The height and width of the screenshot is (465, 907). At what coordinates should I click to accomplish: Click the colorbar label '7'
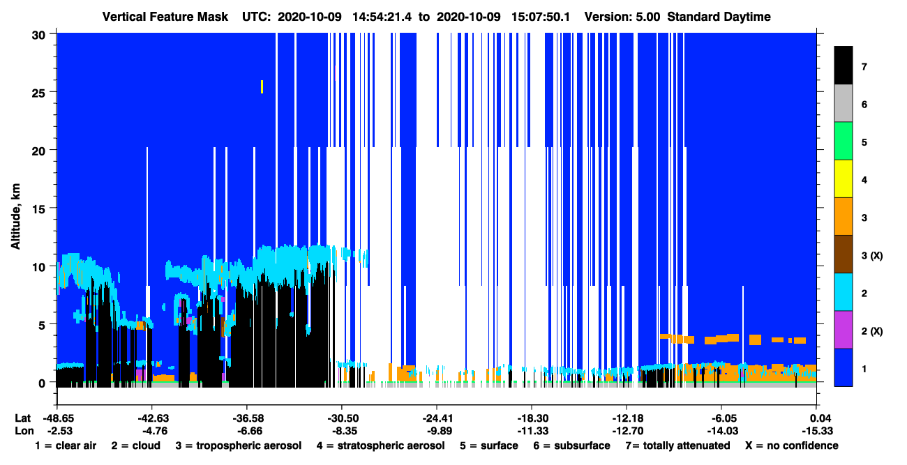pyautogui.click(x=864, y=67)
